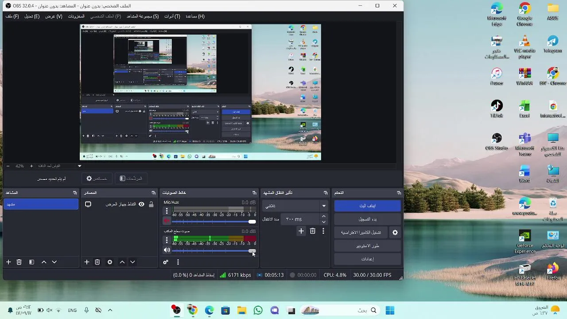The image size is (567, 319).
Task: Expand hidden tray icons chevron in taskbar
Action: tap(110, 311)
